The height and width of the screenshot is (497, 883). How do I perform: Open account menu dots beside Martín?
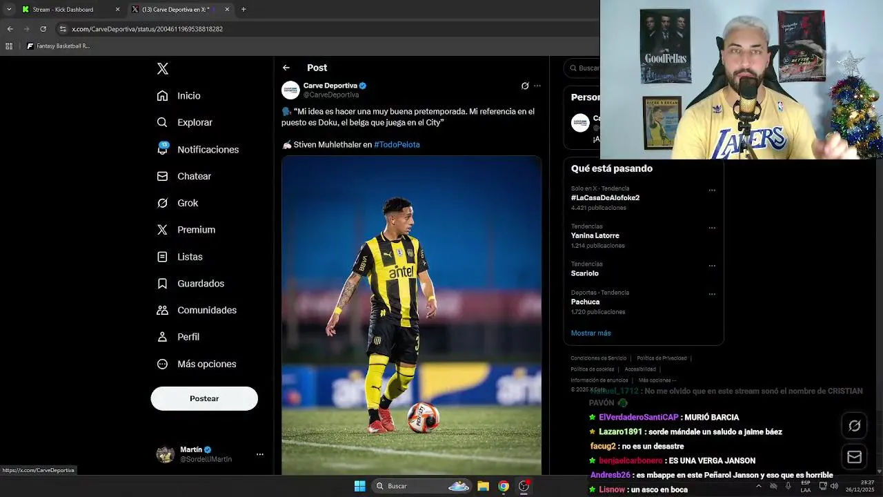(260, 454)
